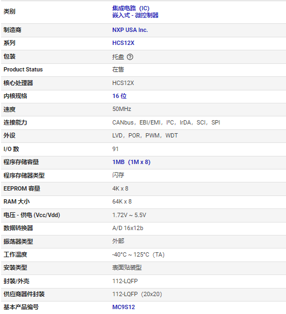This screenshot has width=286, height=314.
Task: Click the connectivity value starting with CANbus
Action: pos(166,122)
